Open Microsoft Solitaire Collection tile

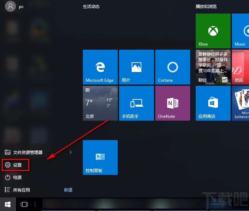click(x=240, y=103)
